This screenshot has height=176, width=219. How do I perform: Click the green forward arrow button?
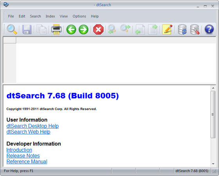tap(84, 29)
